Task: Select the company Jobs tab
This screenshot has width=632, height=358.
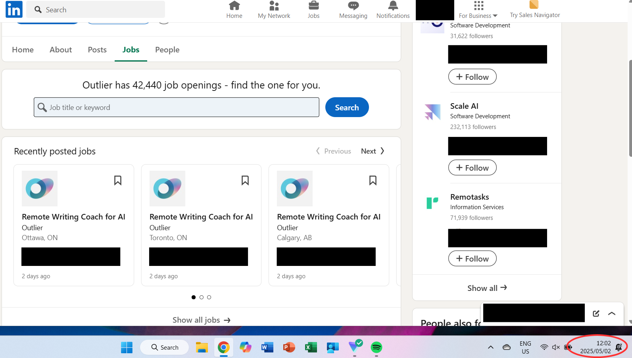Action: [x=131, y=50]
